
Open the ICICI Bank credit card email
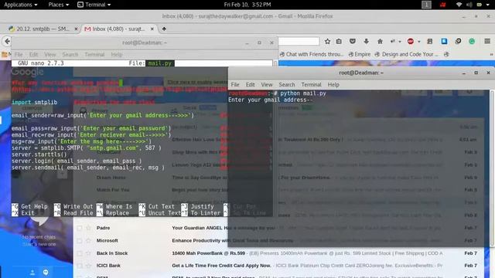tap(279, 266)
